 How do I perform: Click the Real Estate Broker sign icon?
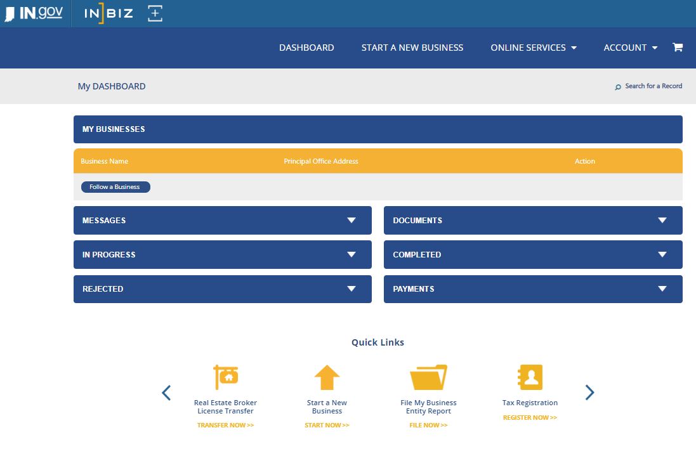click(225, 377)
